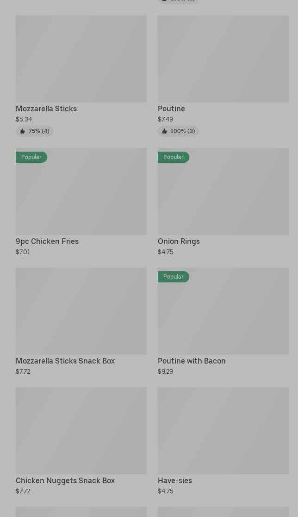The height and width of the screenshot is (517, 298).
Task: Click Popular badge on Onion Rings
Action: pos(174,157)
